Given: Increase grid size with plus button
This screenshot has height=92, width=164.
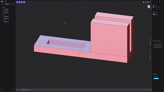Looking at the screenshot, I should tap(162, 9).
